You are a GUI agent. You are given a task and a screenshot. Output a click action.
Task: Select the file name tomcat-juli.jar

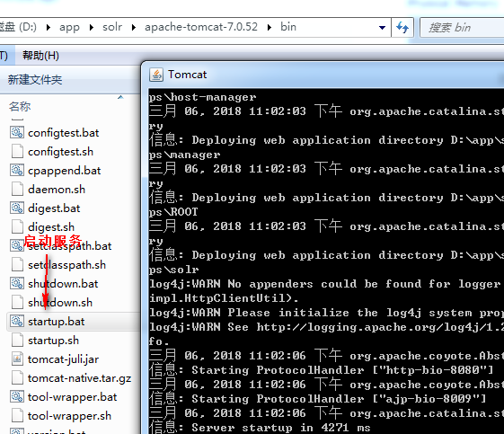pos(63,359)
